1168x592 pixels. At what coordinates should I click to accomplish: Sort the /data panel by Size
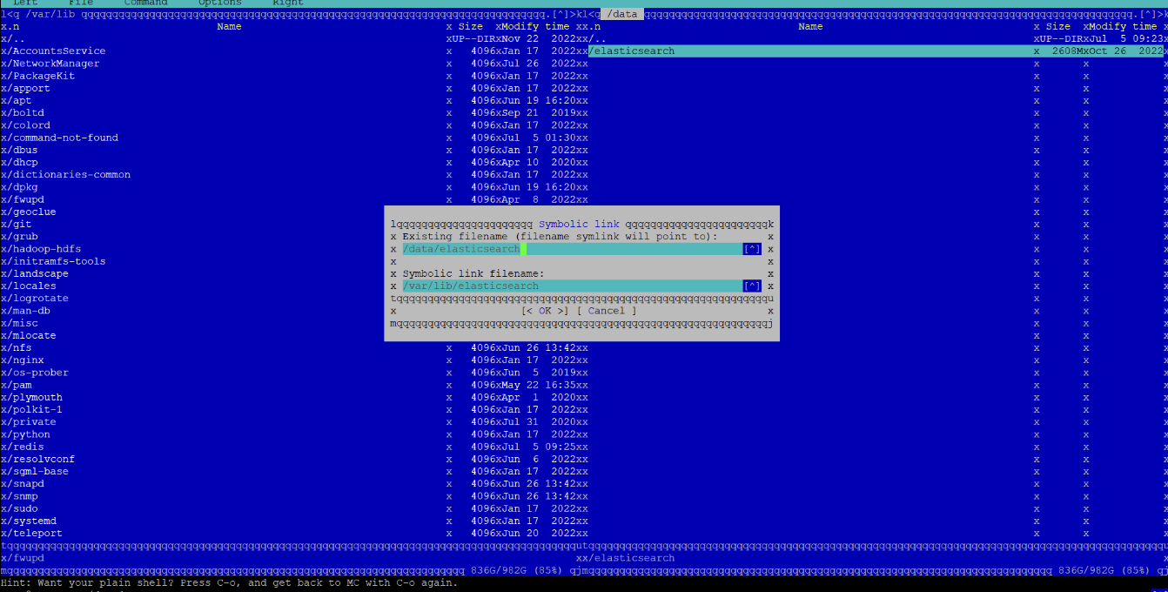tap(1058, 26)
